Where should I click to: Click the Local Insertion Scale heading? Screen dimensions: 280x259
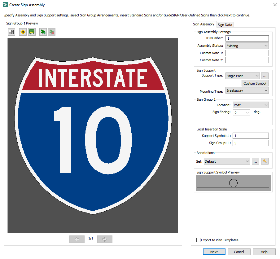pos(212,129)
